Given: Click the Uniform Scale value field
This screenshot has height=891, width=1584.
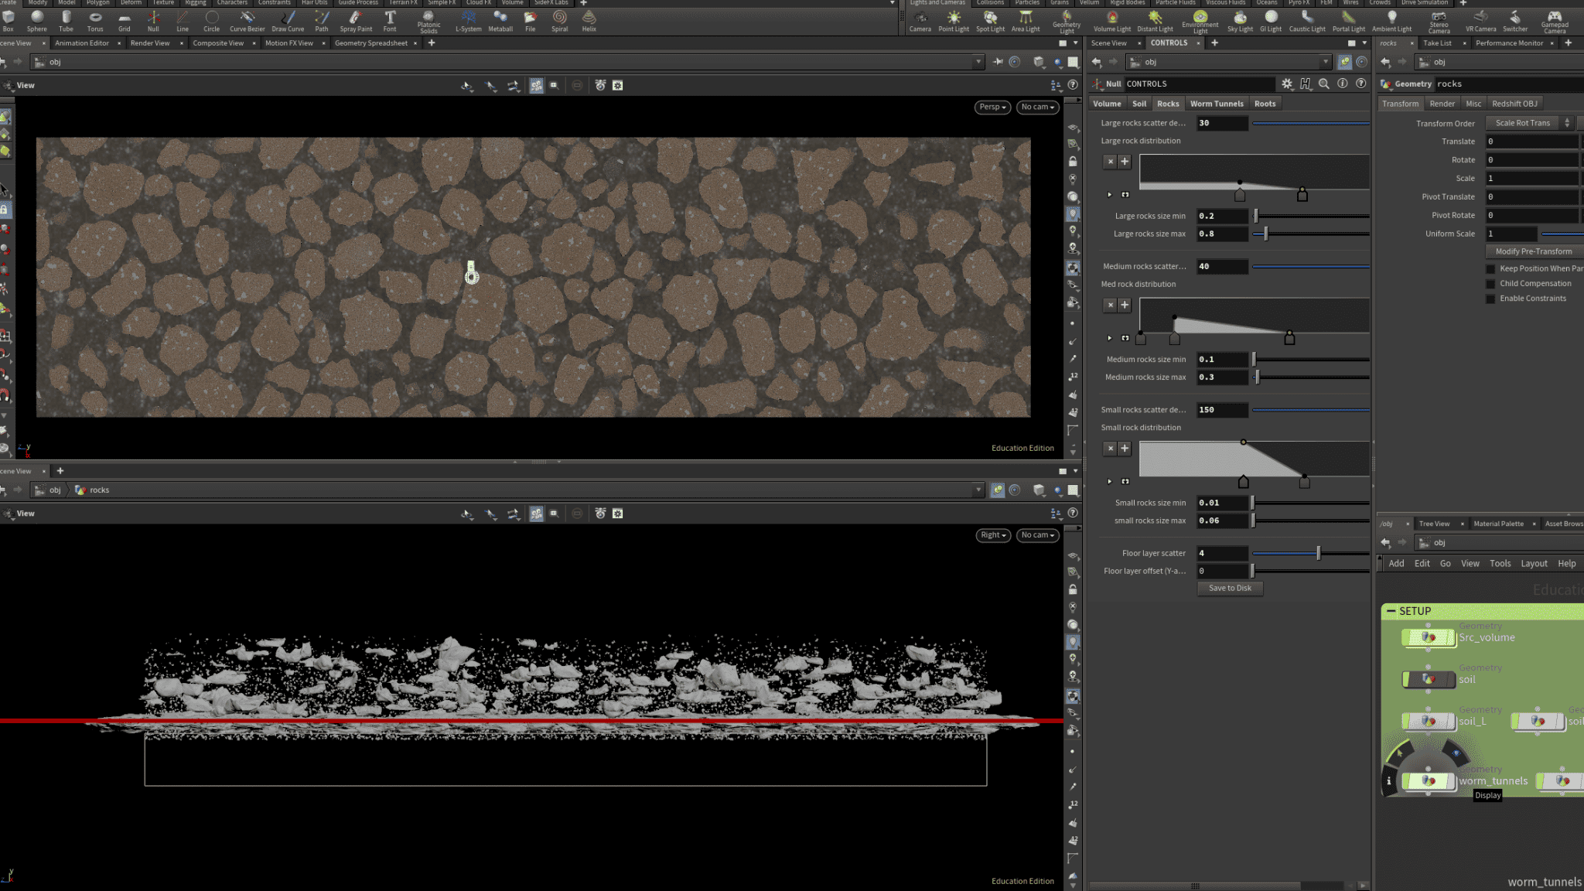Looking at the screenshot, I should pos(1511,233).
